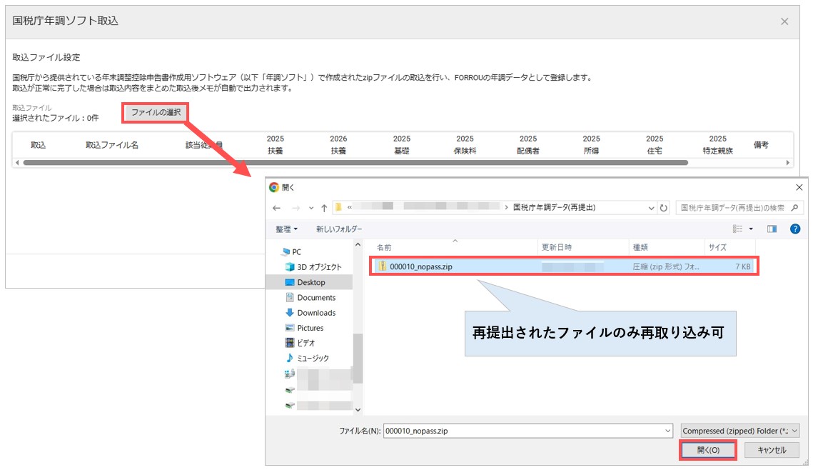Click the ファイル名(N) input field
813x470 pixels.
[x=522, y=431]
